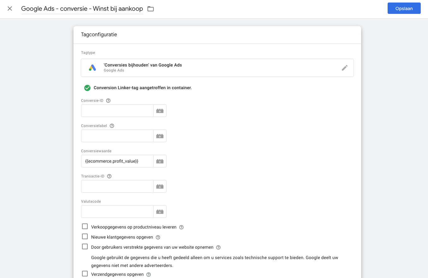Click the Tagconfiguratie heading
Viewport: 428px width, 278px height.
point(99,35)
